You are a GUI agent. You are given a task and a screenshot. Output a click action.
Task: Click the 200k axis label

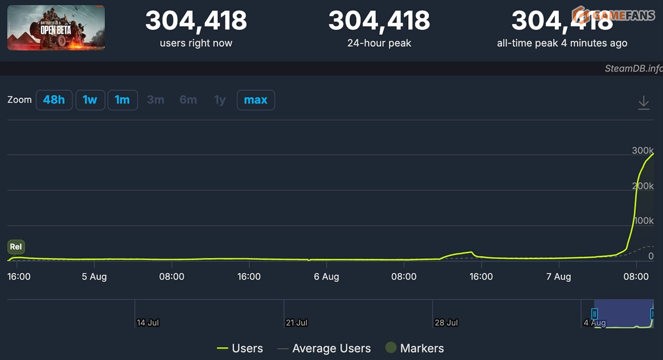[643, 186]
